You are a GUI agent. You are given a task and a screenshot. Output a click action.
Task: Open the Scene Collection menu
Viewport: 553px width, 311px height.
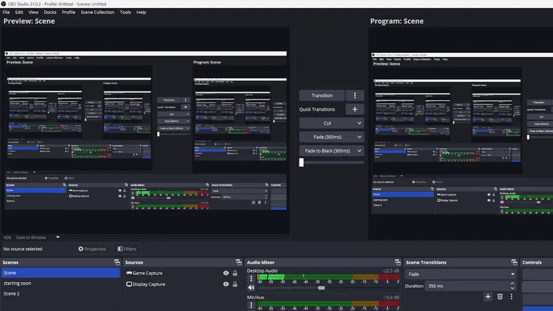click(97, 12)
